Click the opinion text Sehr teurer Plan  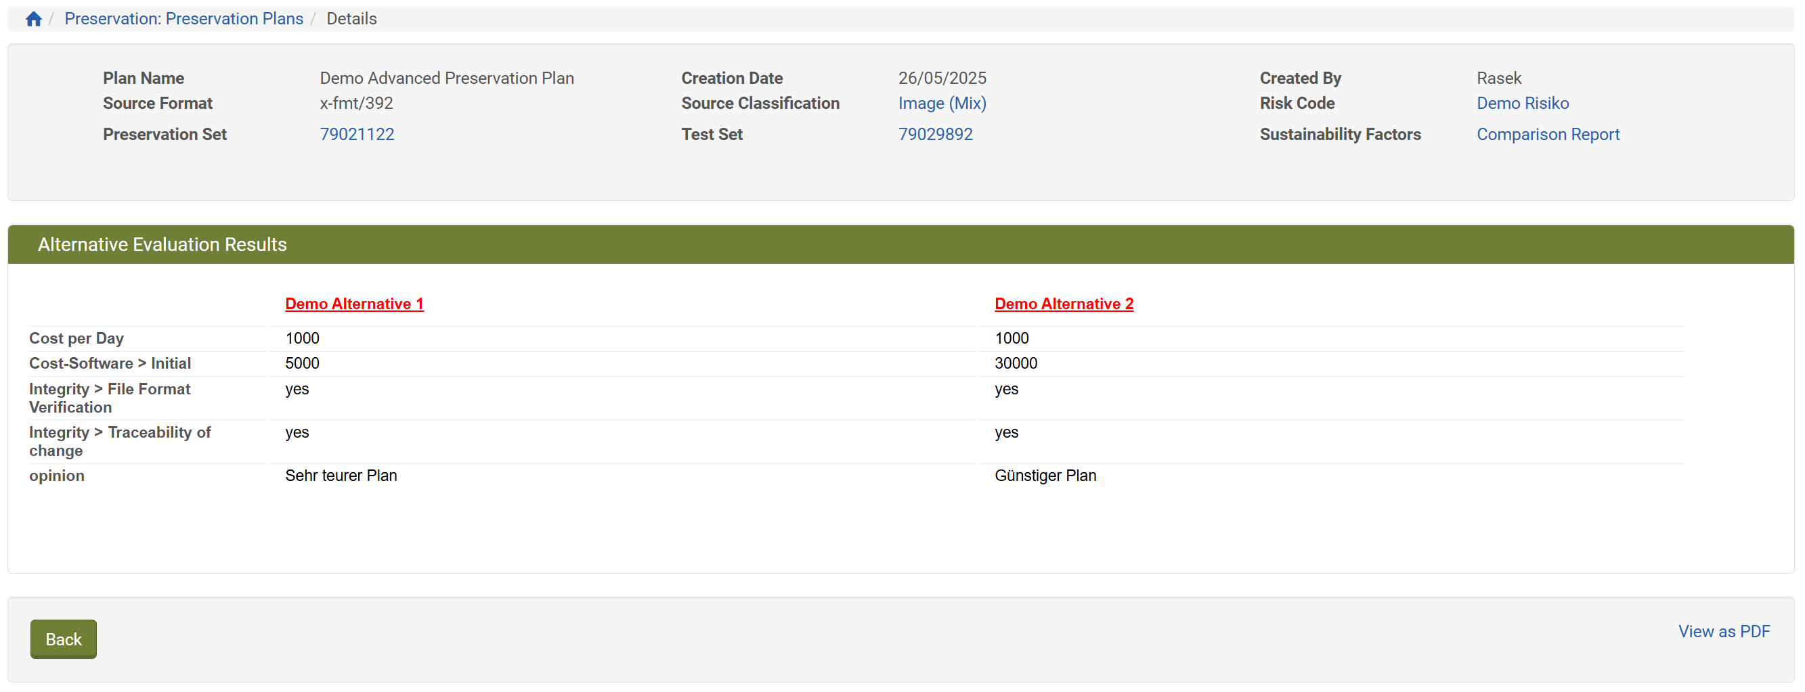[341, 476]
